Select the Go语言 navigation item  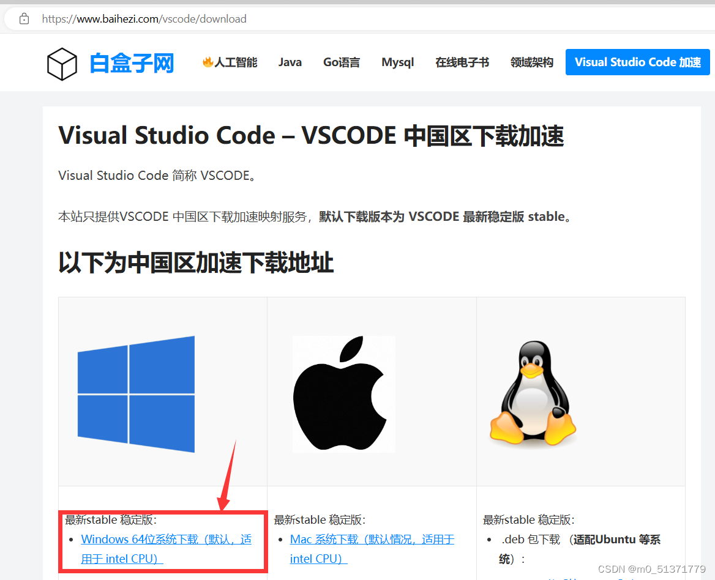point(342,62)
